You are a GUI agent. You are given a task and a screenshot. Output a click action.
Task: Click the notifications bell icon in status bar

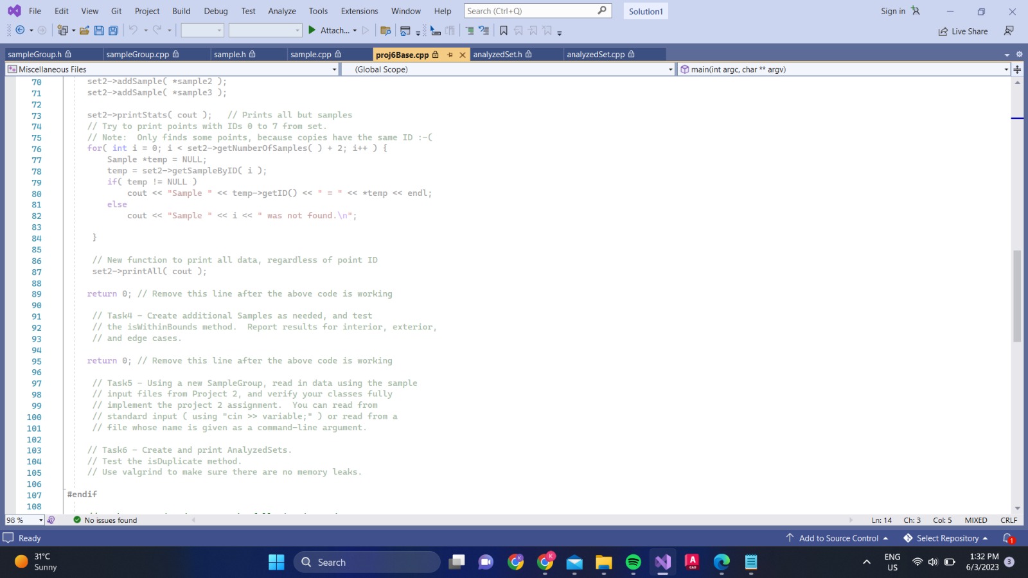tap(1008, 538)
